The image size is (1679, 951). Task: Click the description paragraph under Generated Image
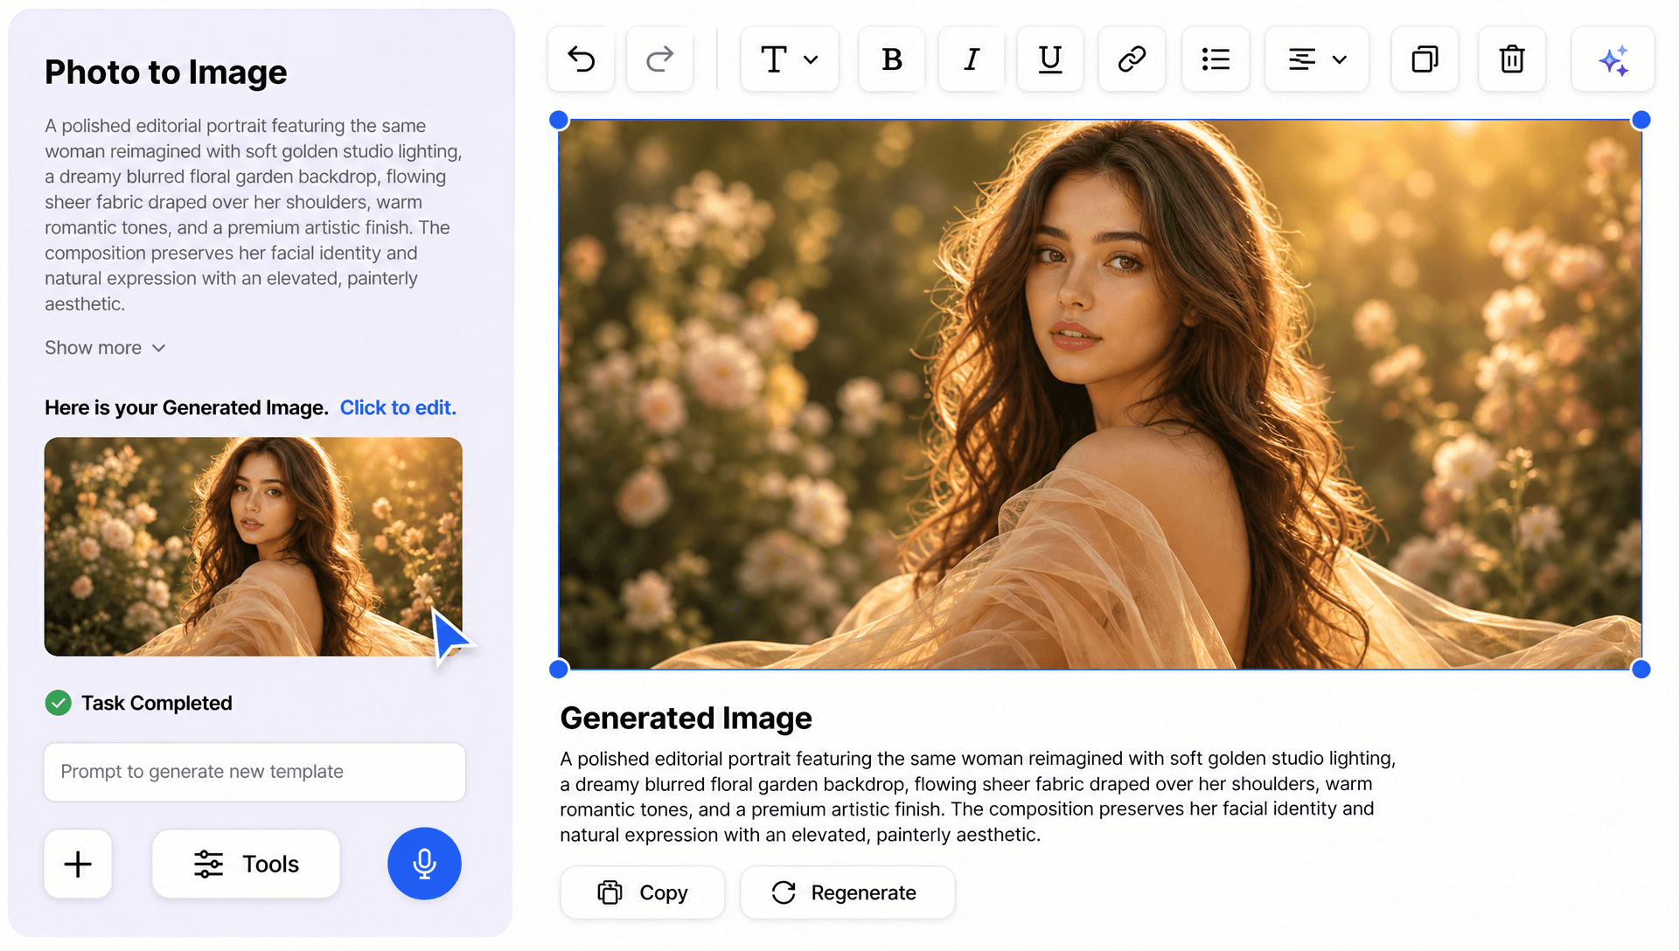pyautogui.click(x=978, y=796)
